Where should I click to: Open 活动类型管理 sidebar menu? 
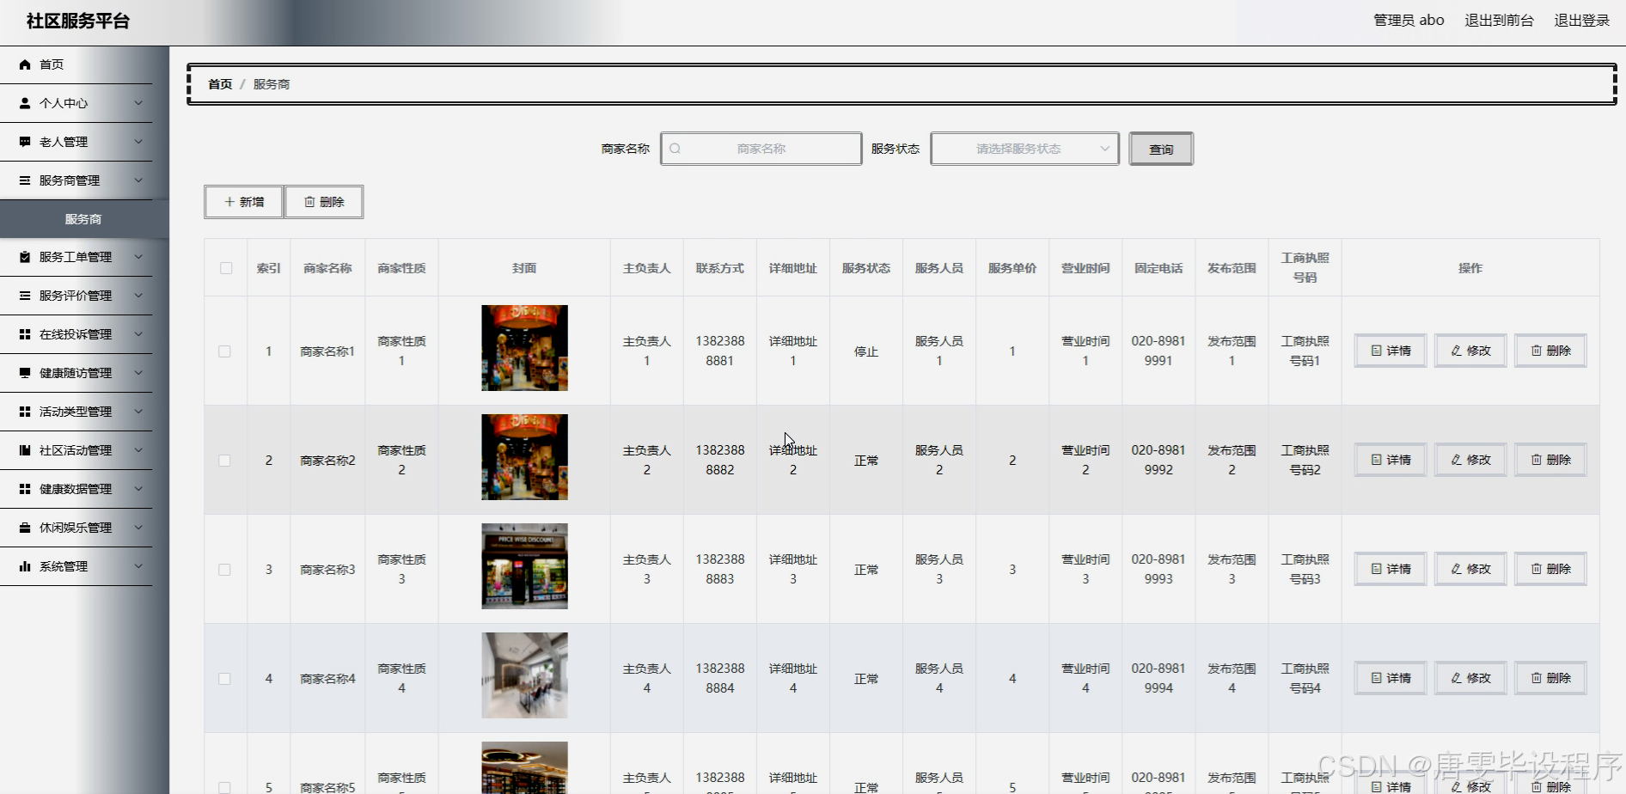(76, 412)
